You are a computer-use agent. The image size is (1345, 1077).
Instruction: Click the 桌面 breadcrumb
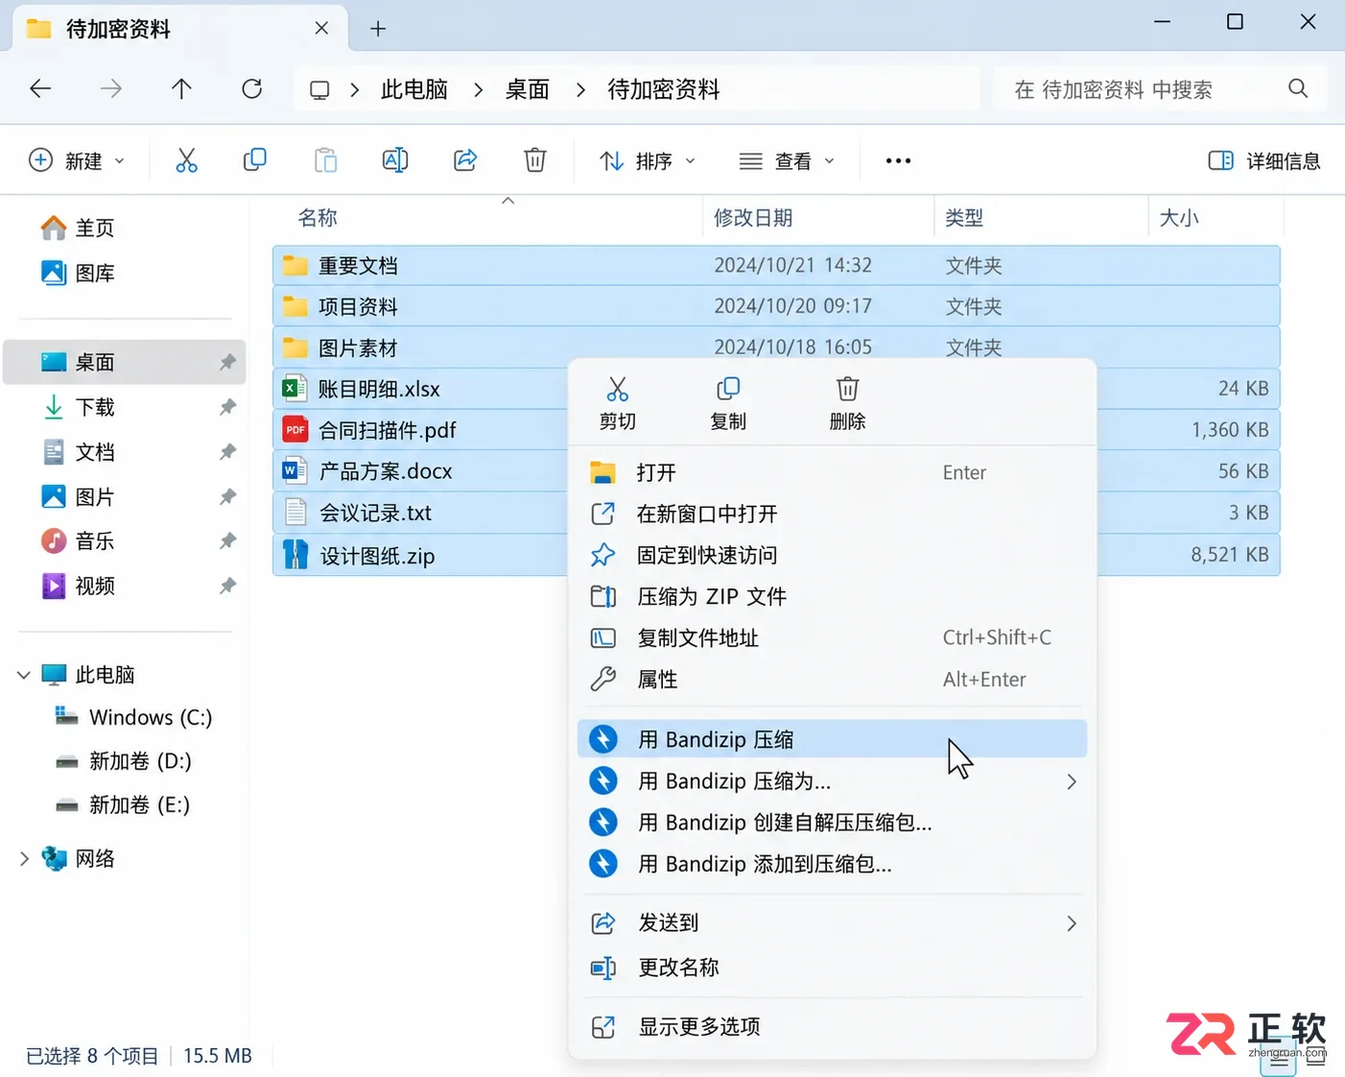(528, 89)
